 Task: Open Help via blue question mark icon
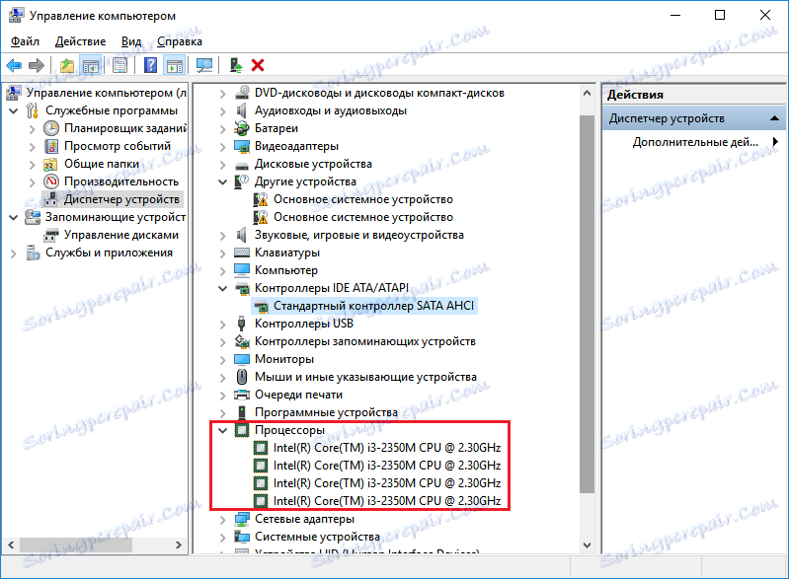pyautogui.click(x=150, y=65)
